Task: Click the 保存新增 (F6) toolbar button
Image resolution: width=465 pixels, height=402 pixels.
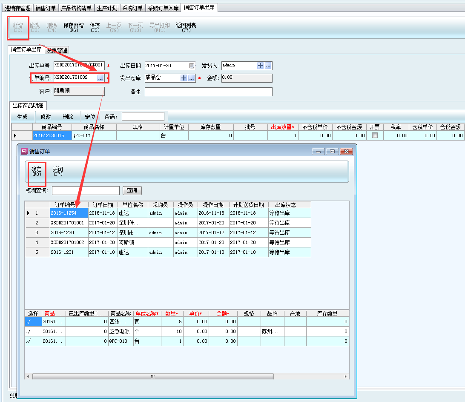Action: point(74,27)
